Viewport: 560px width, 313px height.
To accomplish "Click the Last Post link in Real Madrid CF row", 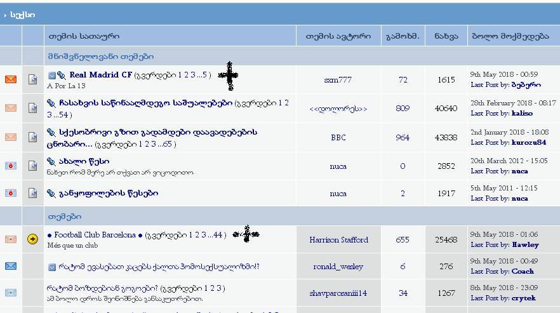I will click(490, 85).
